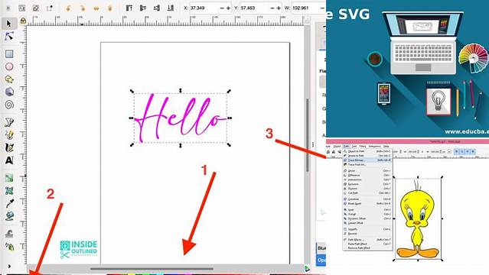Choose the 3D Box tool

pyautogui.click(x=9, y=92)
